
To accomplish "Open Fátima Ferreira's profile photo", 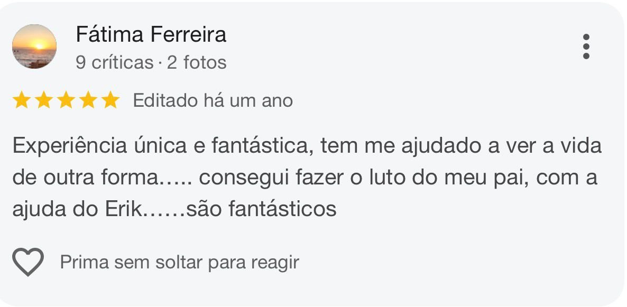I will point(35,46).
